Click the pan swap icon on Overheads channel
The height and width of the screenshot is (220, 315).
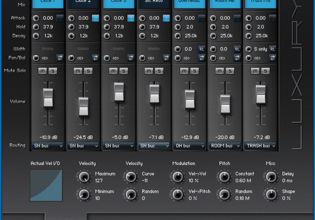[202, 58]
